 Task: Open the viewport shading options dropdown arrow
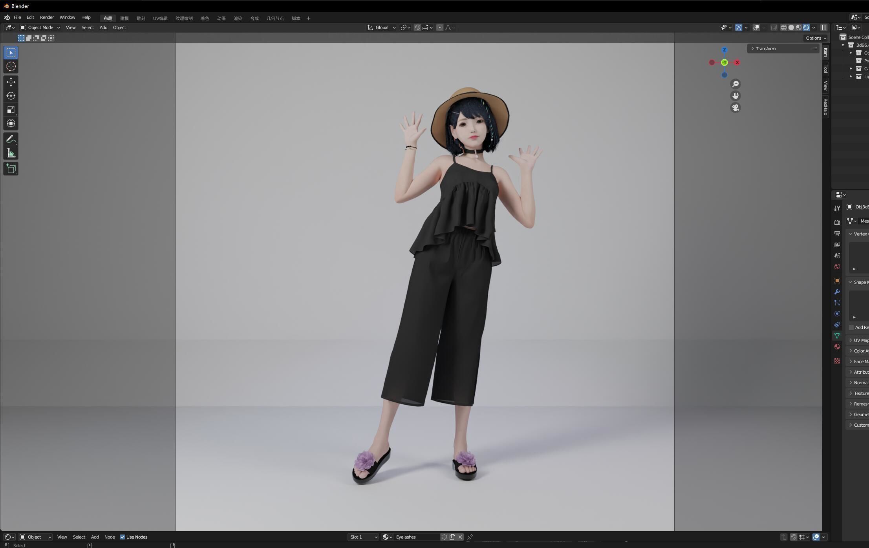point(814,27)
